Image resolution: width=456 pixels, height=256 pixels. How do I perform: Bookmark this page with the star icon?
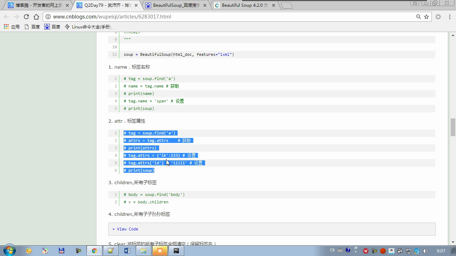pyautogui.click(x=426, y=17)
